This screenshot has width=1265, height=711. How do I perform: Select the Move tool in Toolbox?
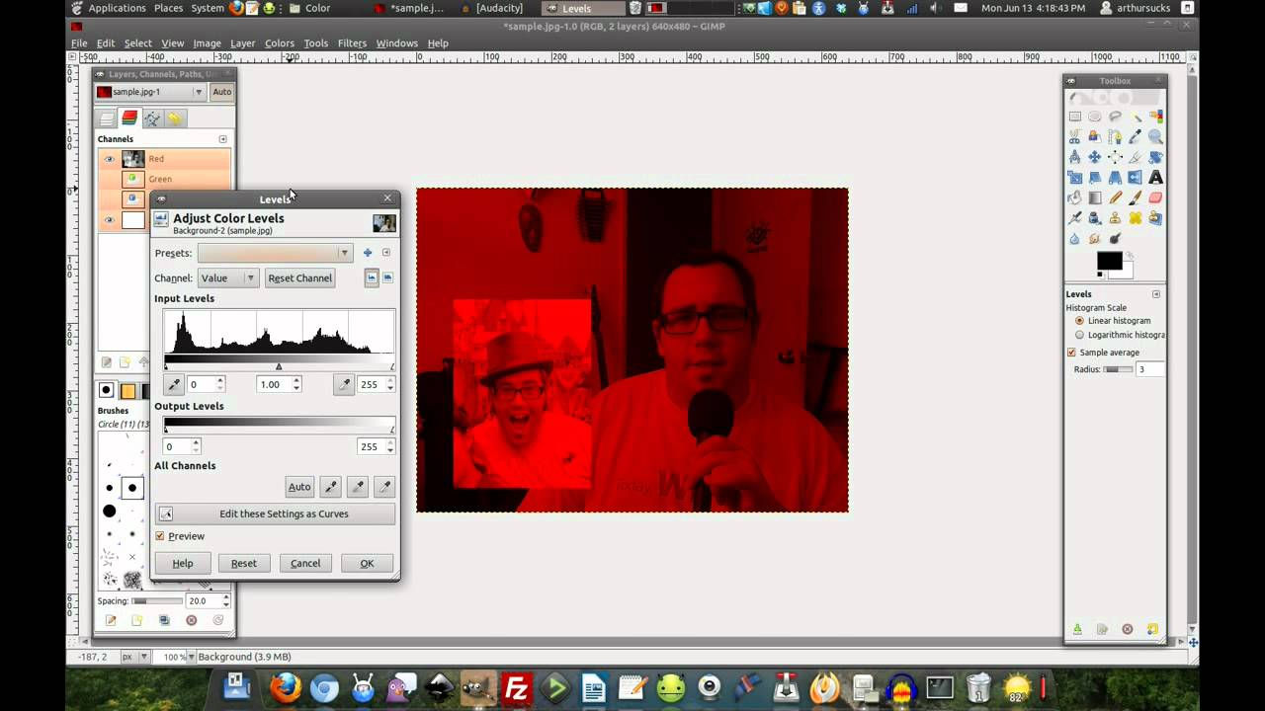(1095, 157)
